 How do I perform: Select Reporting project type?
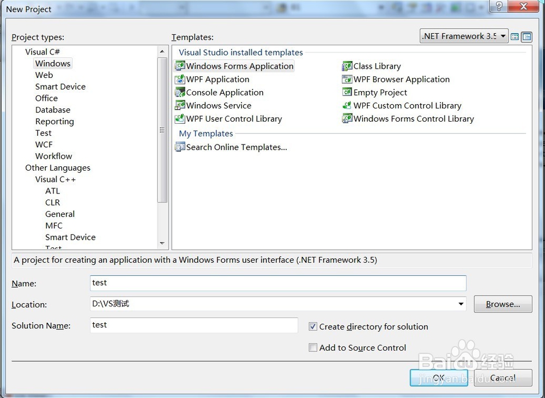tap(55, 122)
